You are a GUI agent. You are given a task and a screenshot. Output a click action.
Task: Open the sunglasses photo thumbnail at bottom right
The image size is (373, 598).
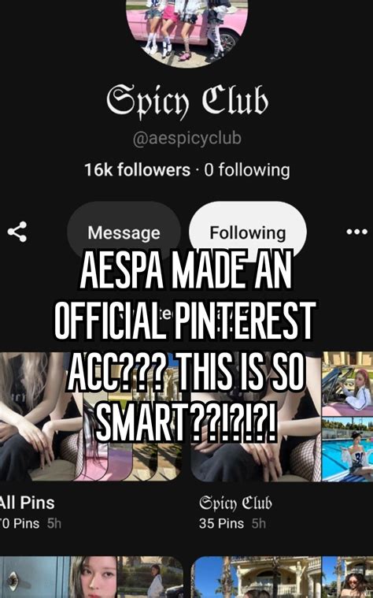click(x=348, y=577)
